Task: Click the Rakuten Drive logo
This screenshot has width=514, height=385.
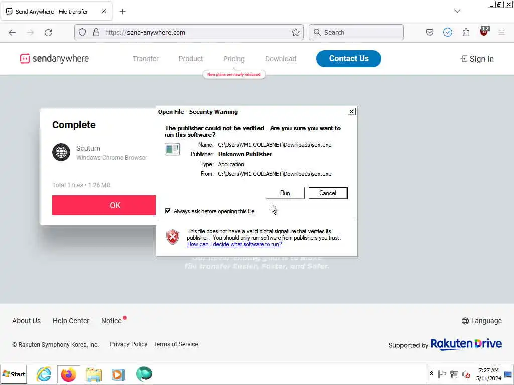Action: tap(466, 344)
